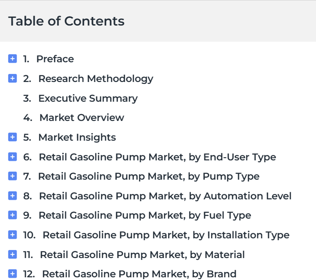The image size is (316, 280).
Task: Expand Market Insights plus icon
Action: point(13,137)
